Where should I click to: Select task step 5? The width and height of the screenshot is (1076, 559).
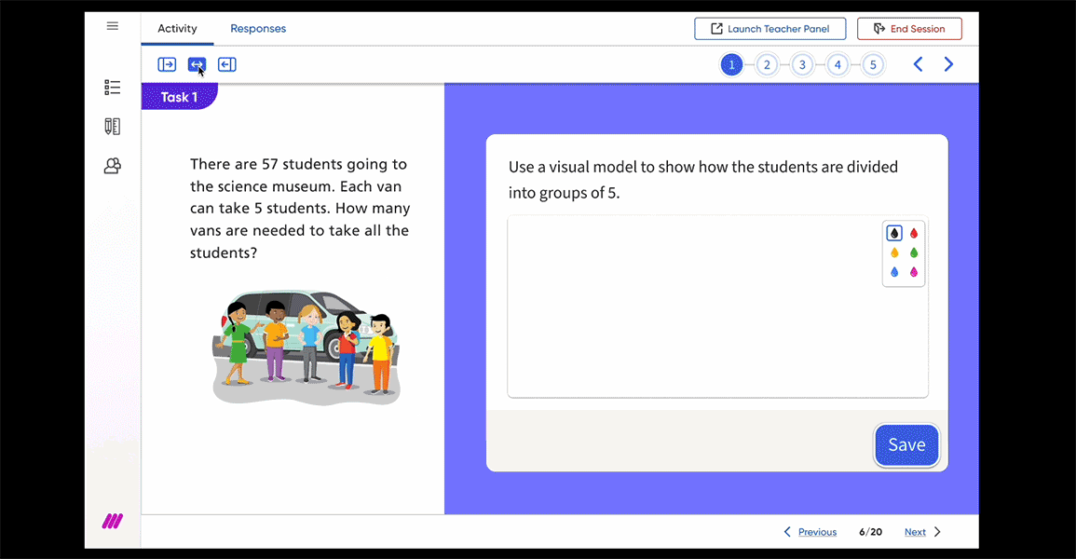pyautogui.click(x=872, y=64)
